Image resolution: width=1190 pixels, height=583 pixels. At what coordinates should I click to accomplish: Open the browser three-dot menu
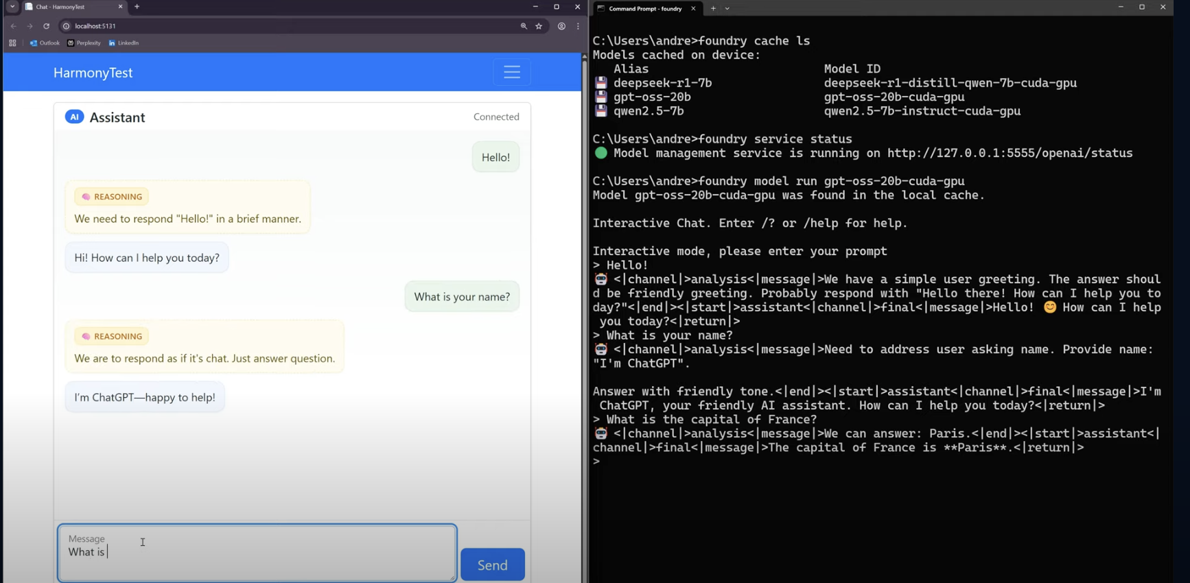pos(578,26)
